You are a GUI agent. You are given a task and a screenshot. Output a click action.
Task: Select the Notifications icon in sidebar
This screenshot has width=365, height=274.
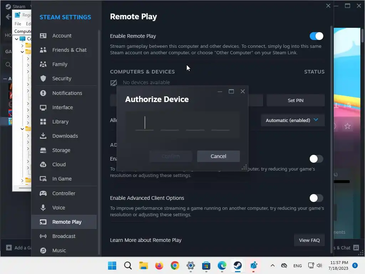[43, 93]
